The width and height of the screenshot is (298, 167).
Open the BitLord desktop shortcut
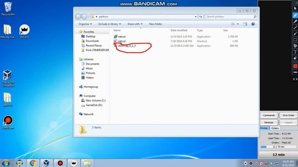(24, 32)
